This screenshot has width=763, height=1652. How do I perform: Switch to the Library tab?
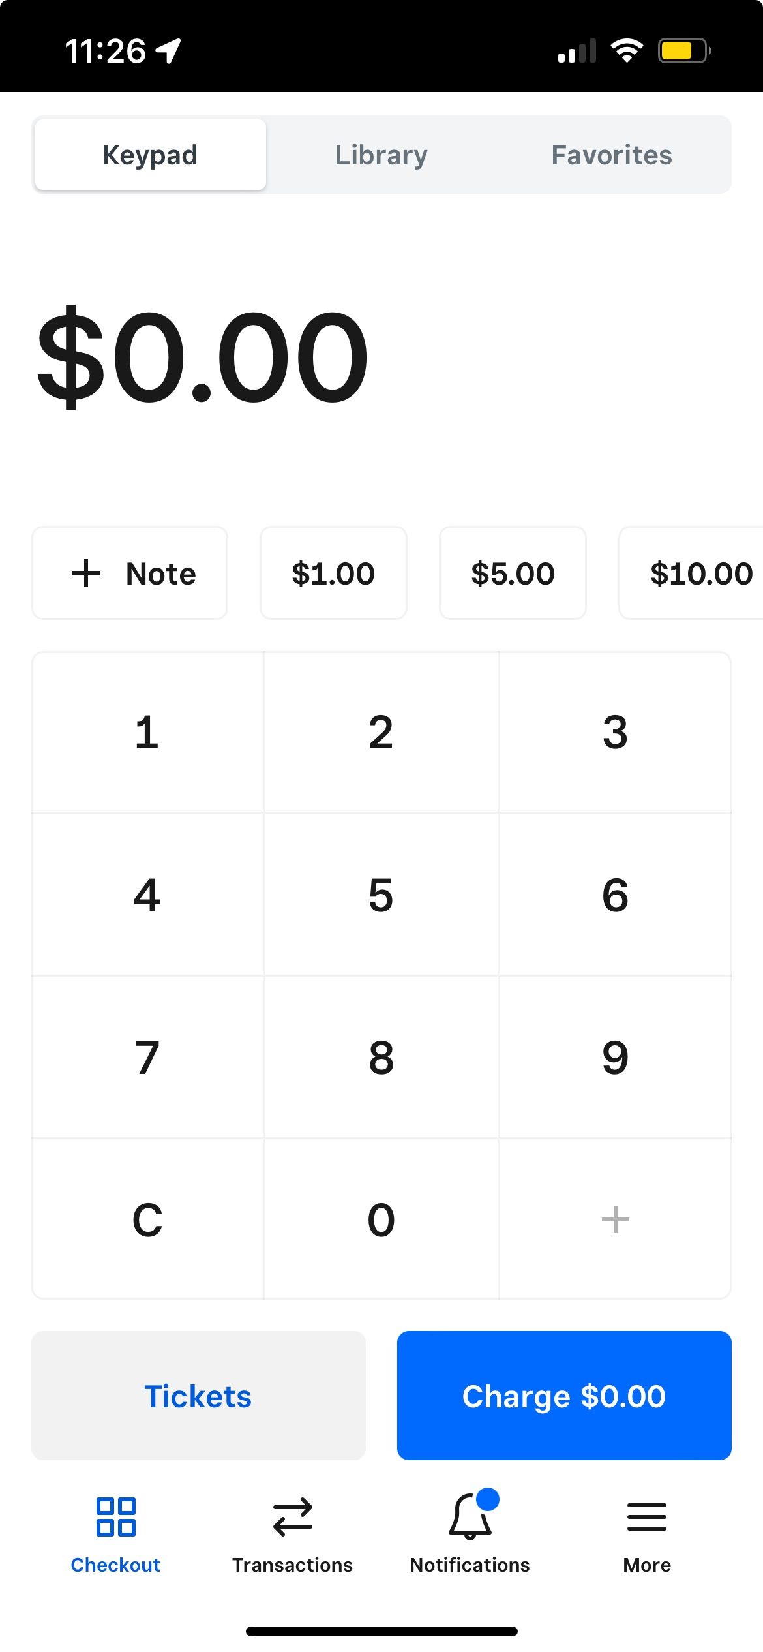381,155
